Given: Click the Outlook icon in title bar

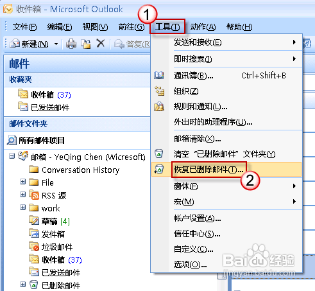Looking at the screenshot, I should (x=8, y=9).
